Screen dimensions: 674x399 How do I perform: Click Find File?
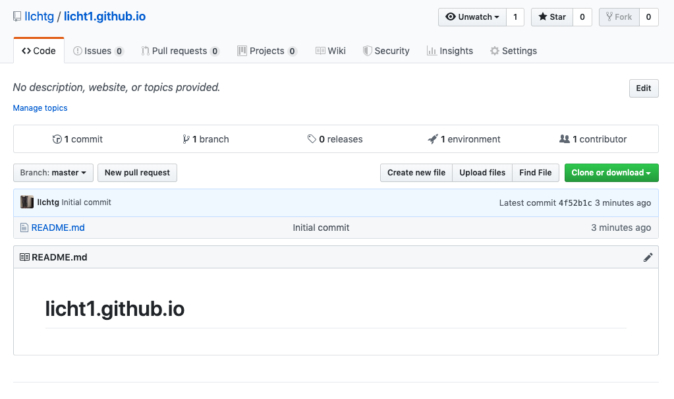tap(535, 173)
